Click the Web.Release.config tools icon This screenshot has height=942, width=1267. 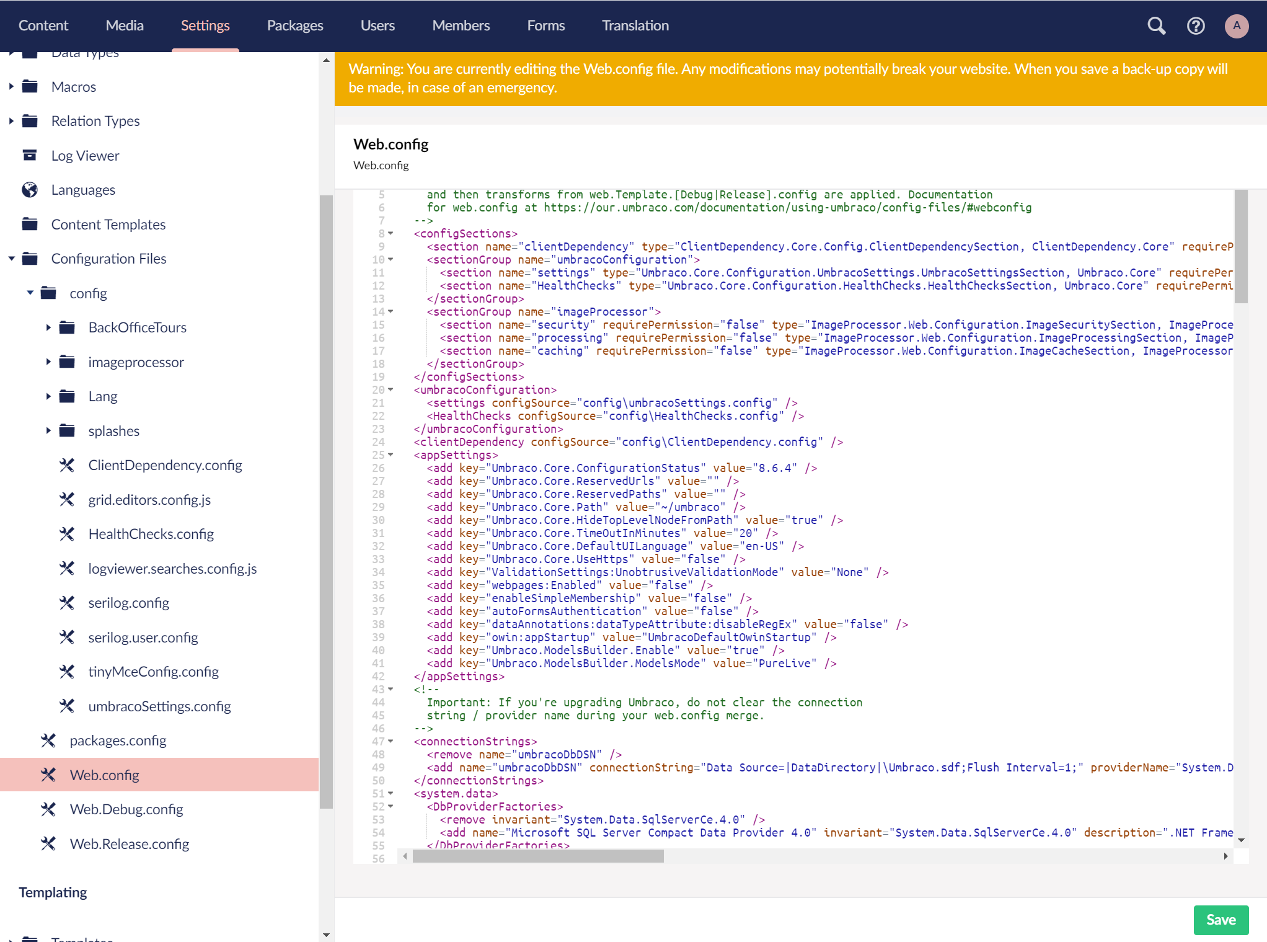(x=48, y=844)
